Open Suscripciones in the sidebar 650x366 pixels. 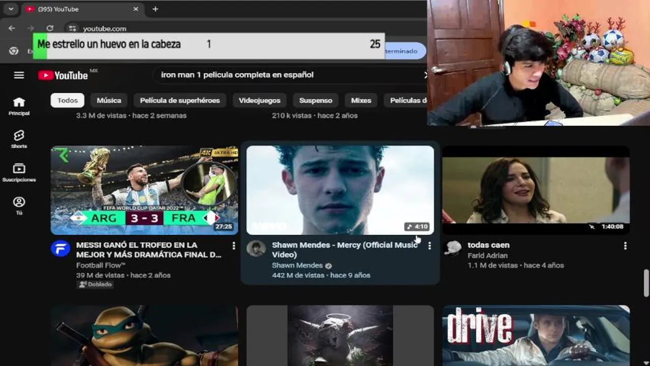tap(19, 172)
